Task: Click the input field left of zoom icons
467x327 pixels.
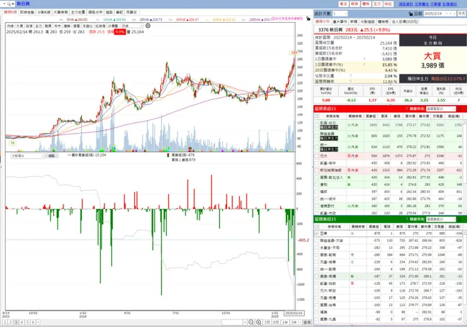Action: click(x=232, y=322)
